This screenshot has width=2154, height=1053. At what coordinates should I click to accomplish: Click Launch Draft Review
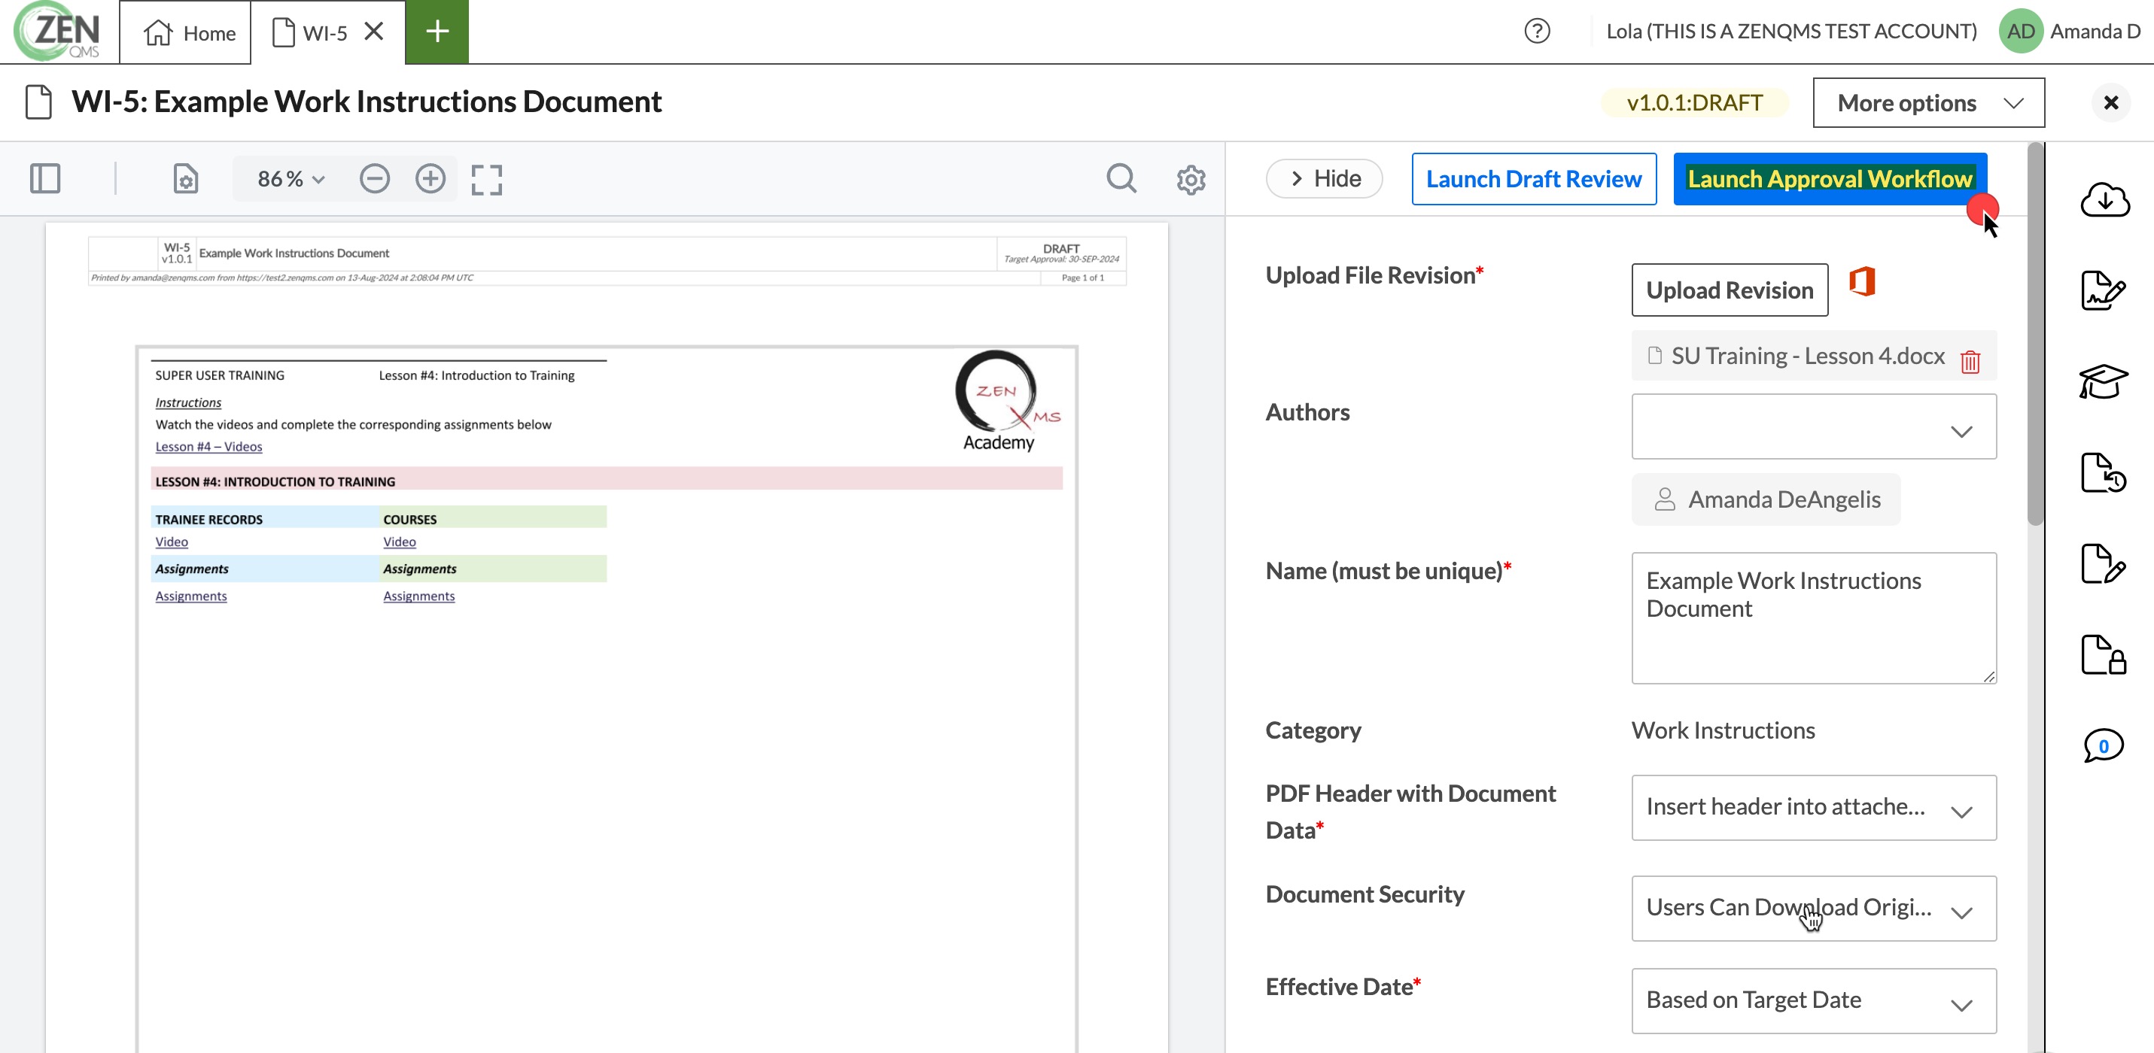pyautogui.click(x=1534, y=179)
